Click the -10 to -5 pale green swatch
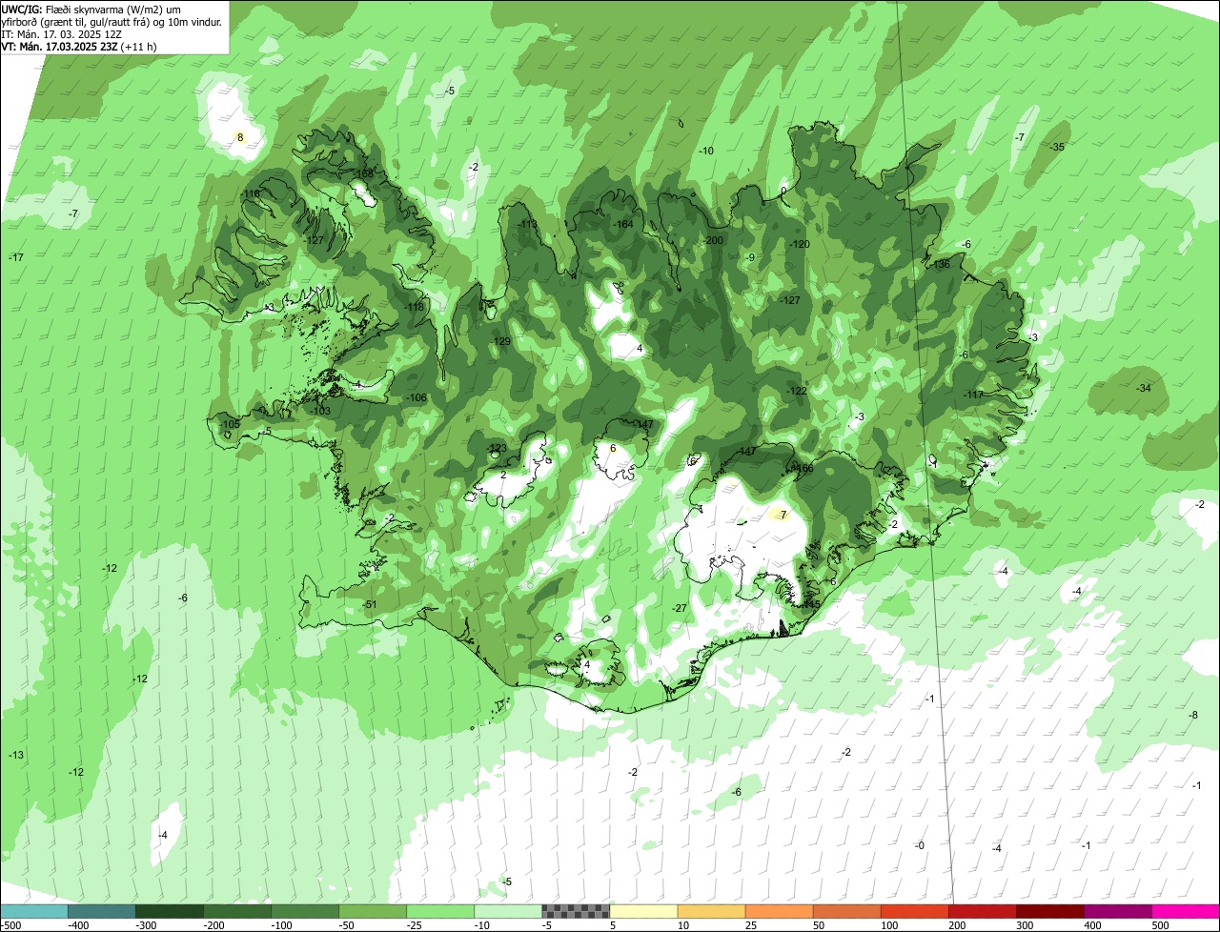 [x=507, y=911]
